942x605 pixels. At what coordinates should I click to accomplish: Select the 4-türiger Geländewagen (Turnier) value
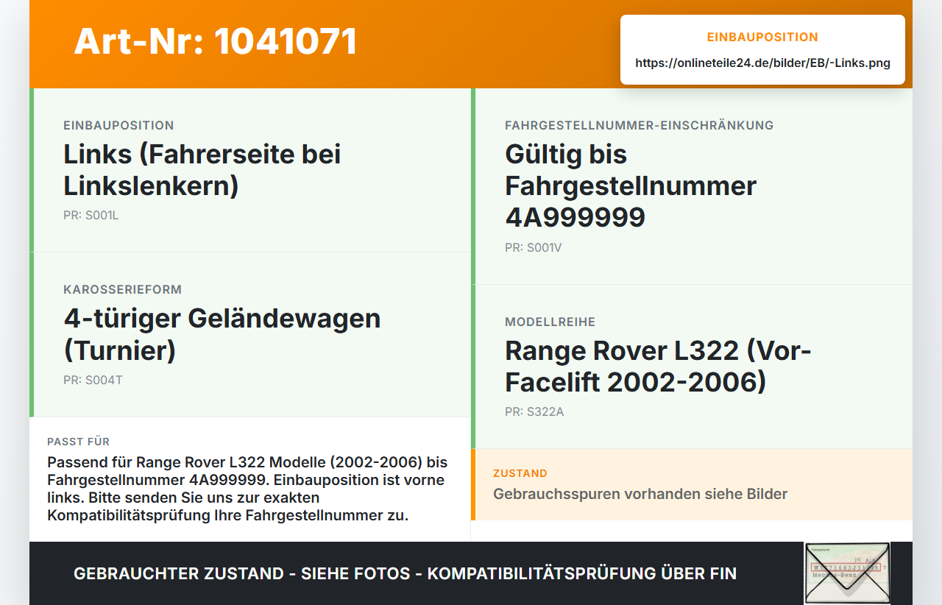click(x=222, y=334)
